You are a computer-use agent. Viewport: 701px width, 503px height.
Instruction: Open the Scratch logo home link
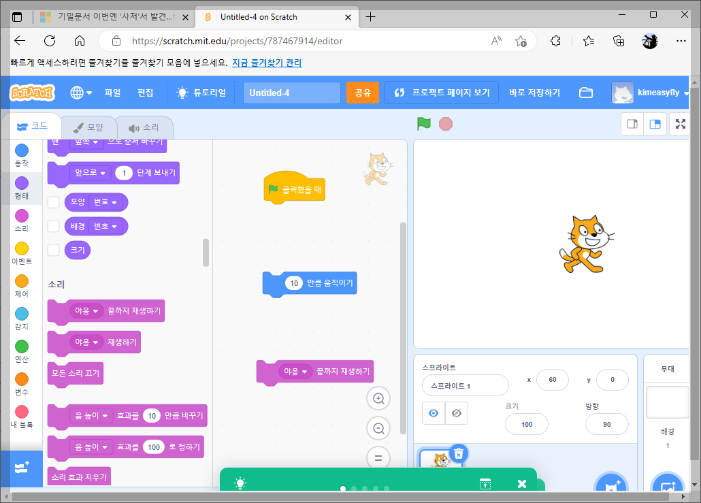click(32, 93)
